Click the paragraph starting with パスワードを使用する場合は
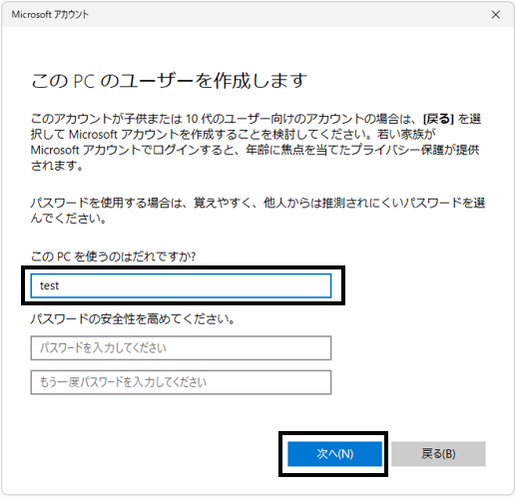Image resolution: width=516 pixels, height=497 pixels. (258, 211)
